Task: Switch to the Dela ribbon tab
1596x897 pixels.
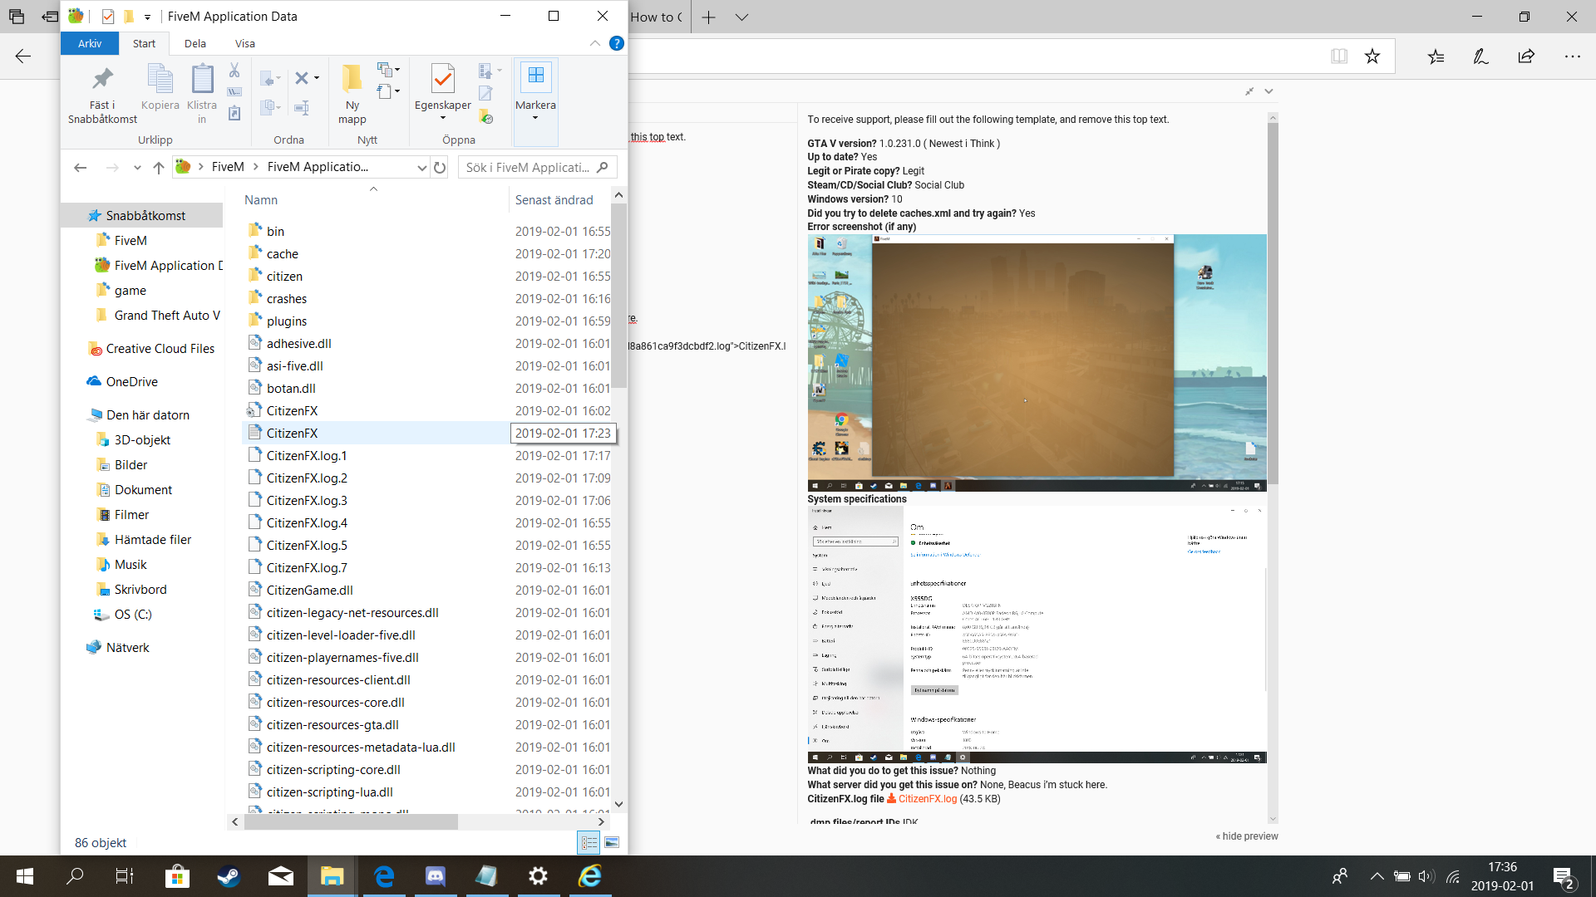Action: coord(195,43)
